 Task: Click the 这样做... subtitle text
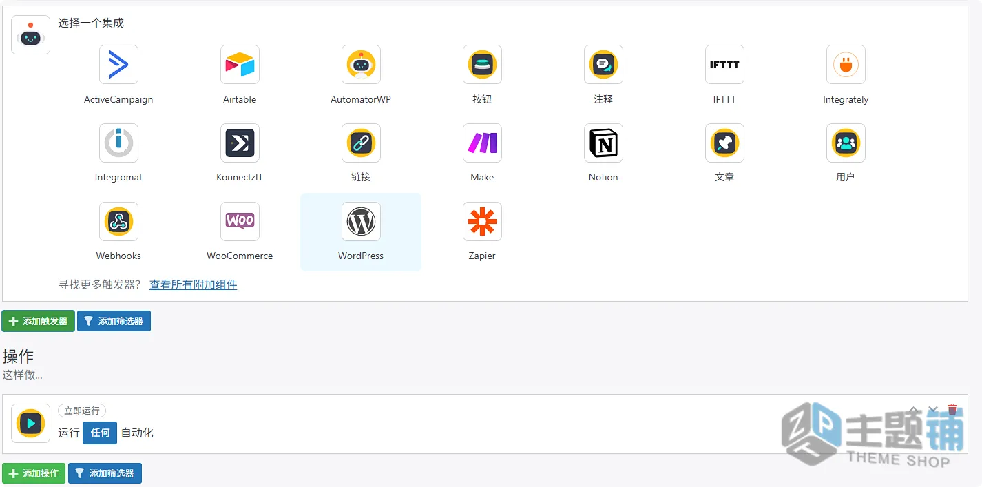(x=22, y=375)
